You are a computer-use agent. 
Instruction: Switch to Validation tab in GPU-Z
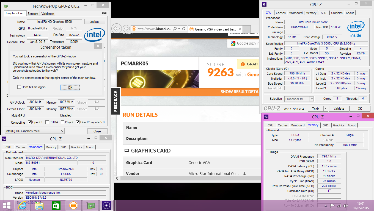click(48, 13)
